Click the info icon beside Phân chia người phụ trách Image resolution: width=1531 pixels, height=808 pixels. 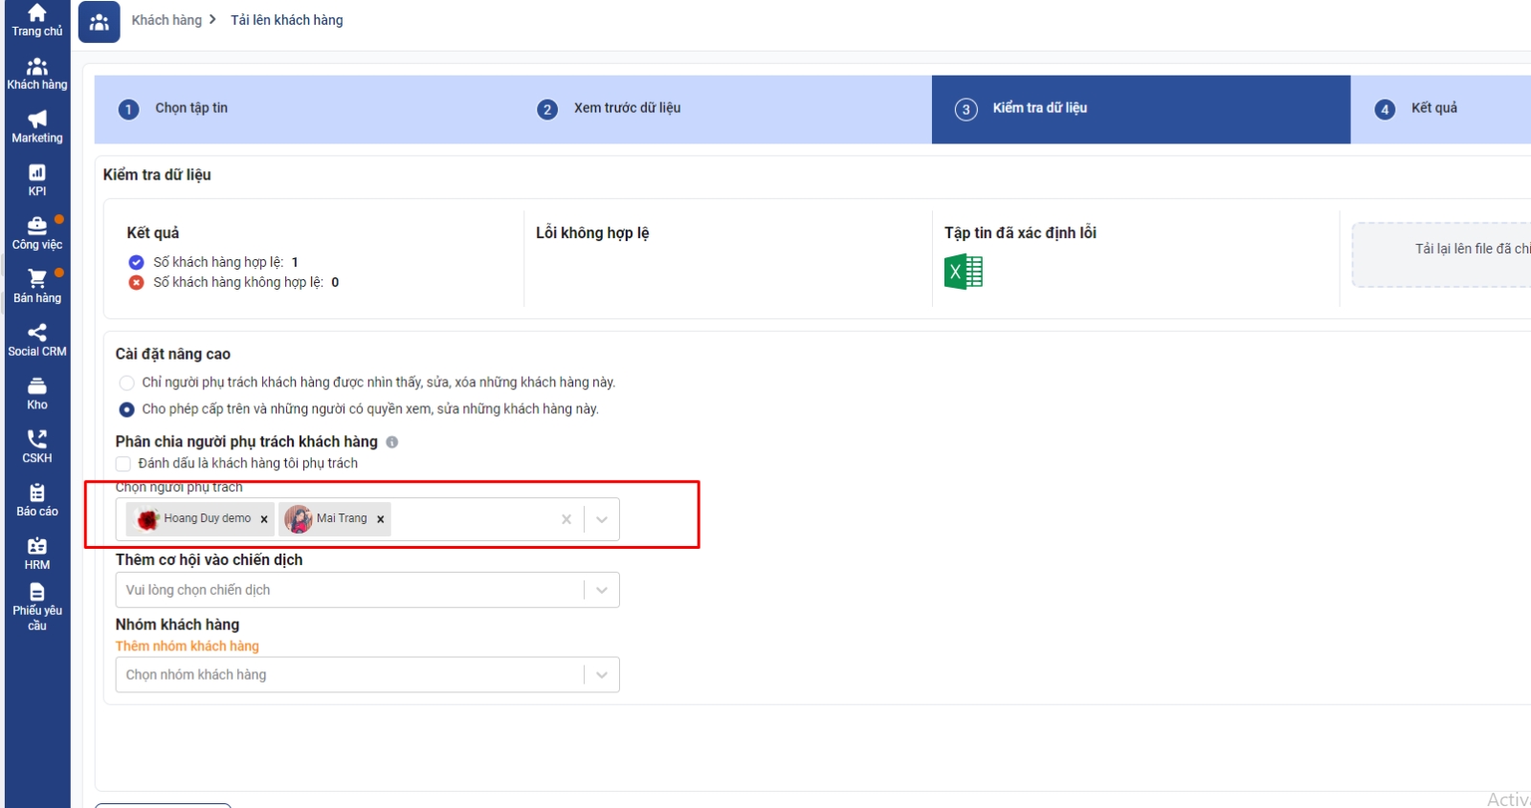392,442
